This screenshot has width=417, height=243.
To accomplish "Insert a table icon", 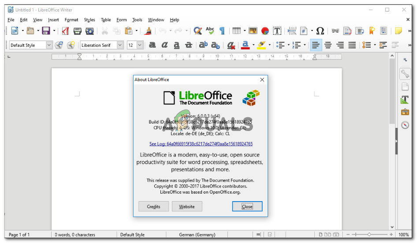I will [x=236, y=31].
